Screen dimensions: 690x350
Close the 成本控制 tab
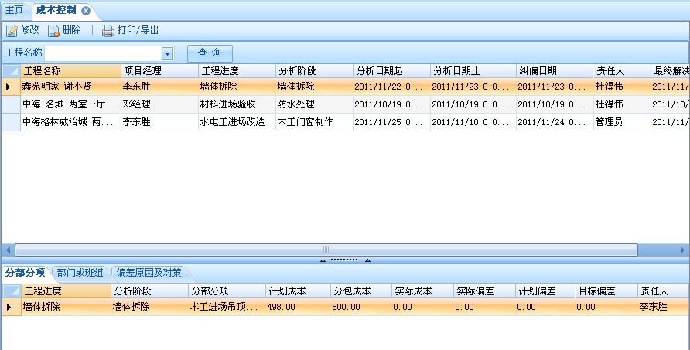coord(86,11)
